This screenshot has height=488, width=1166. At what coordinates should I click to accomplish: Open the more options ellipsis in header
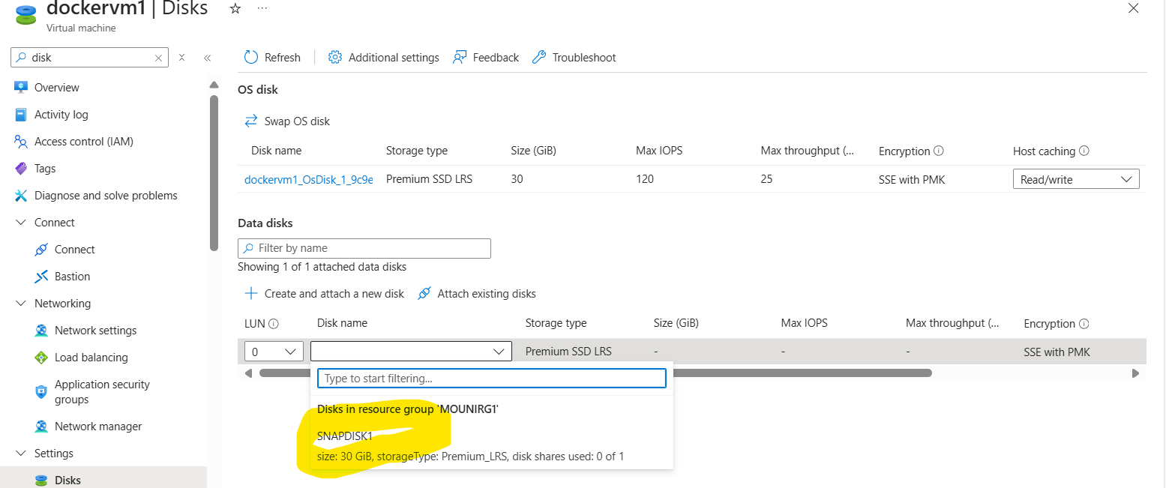coord(262,7)
